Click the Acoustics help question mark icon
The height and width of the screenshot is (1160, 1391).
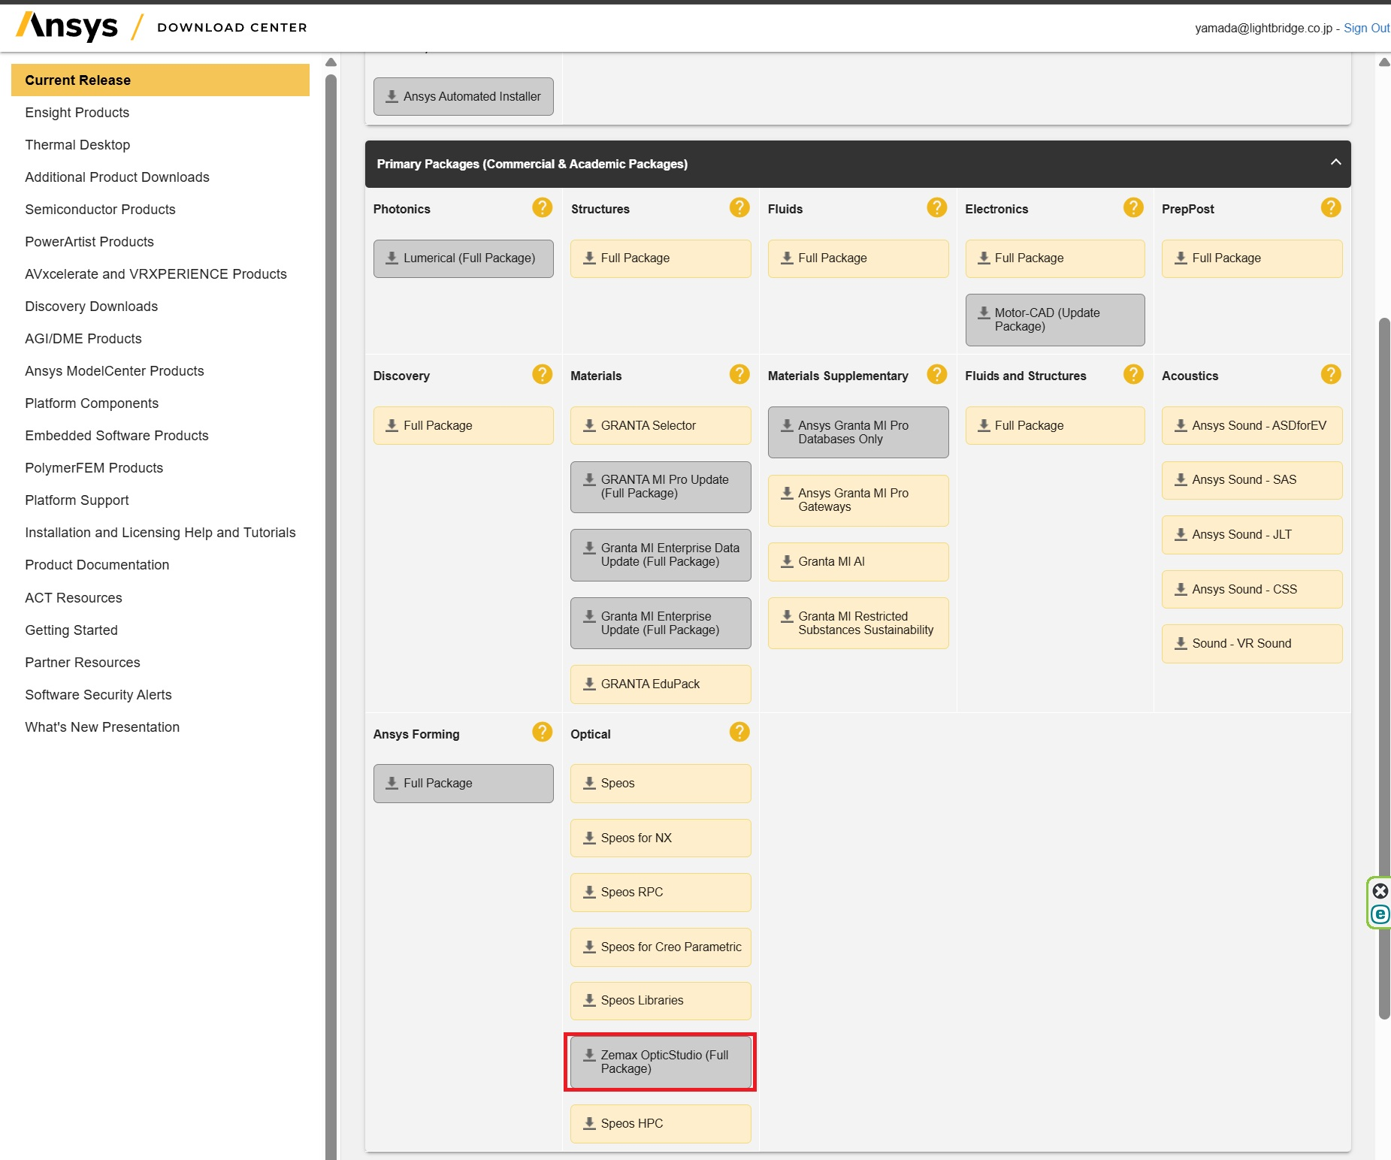click(1330, 375)
